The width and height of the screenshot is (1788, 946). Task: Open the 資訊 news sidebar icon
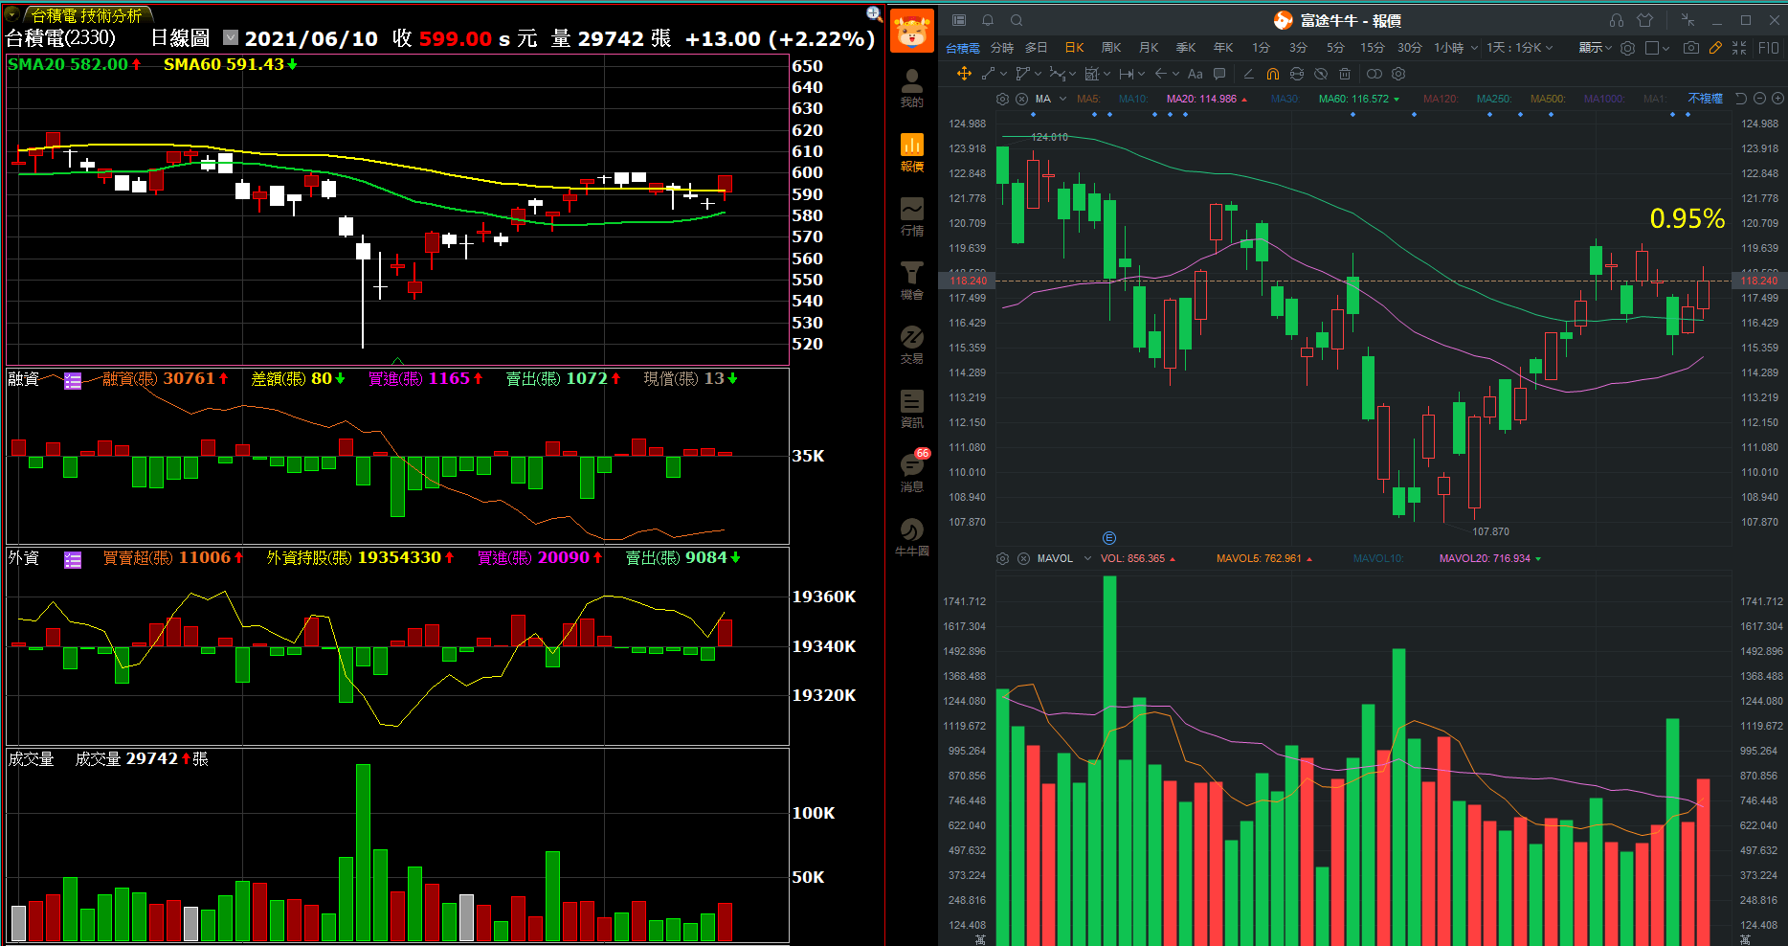911,408
